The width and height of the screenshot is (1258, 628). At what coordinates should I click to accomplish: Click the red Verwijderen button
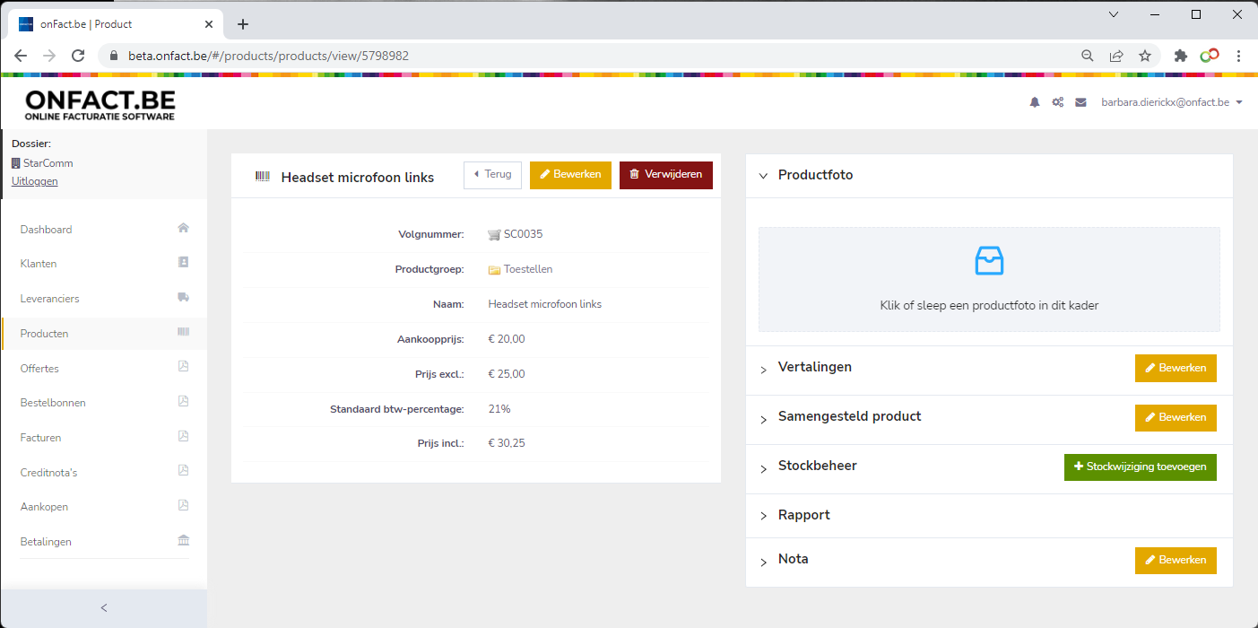click(x=665, y=175)
